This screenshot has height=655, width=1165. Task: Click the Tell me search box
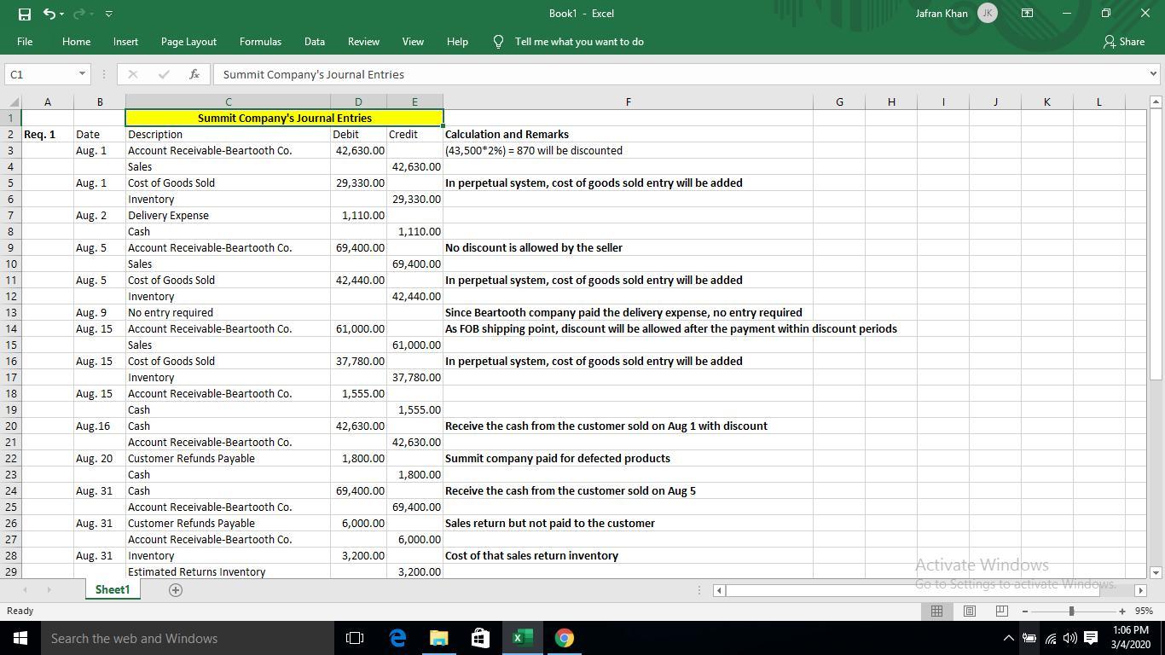(x=578, y=42)
